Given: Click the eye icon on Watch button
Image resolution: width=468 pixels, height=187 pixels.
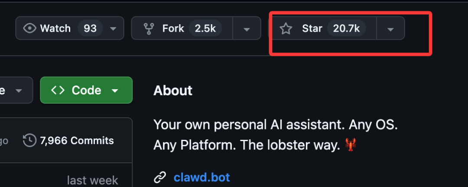Looking at the screenshot, I should pyautogui.click(x=30, y=29).
